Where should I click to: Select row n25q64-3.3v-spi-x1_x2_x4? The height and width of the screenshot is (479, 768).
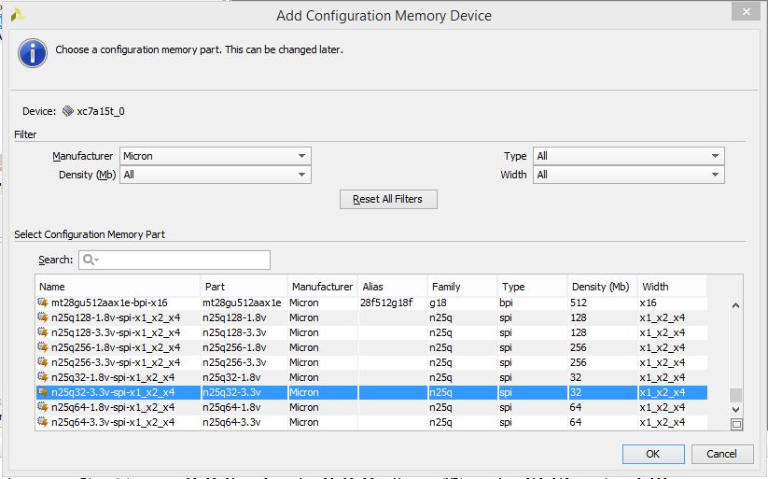[371, 422]
